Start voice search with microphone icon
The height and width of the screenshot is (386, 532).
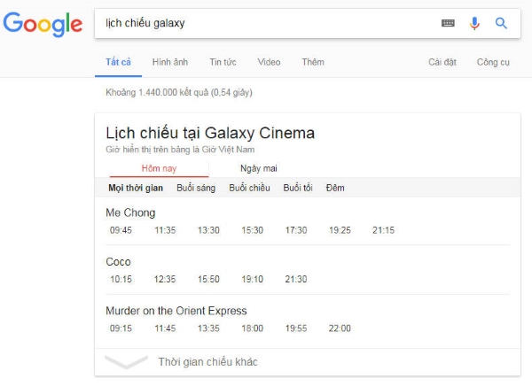pos(474,23)
